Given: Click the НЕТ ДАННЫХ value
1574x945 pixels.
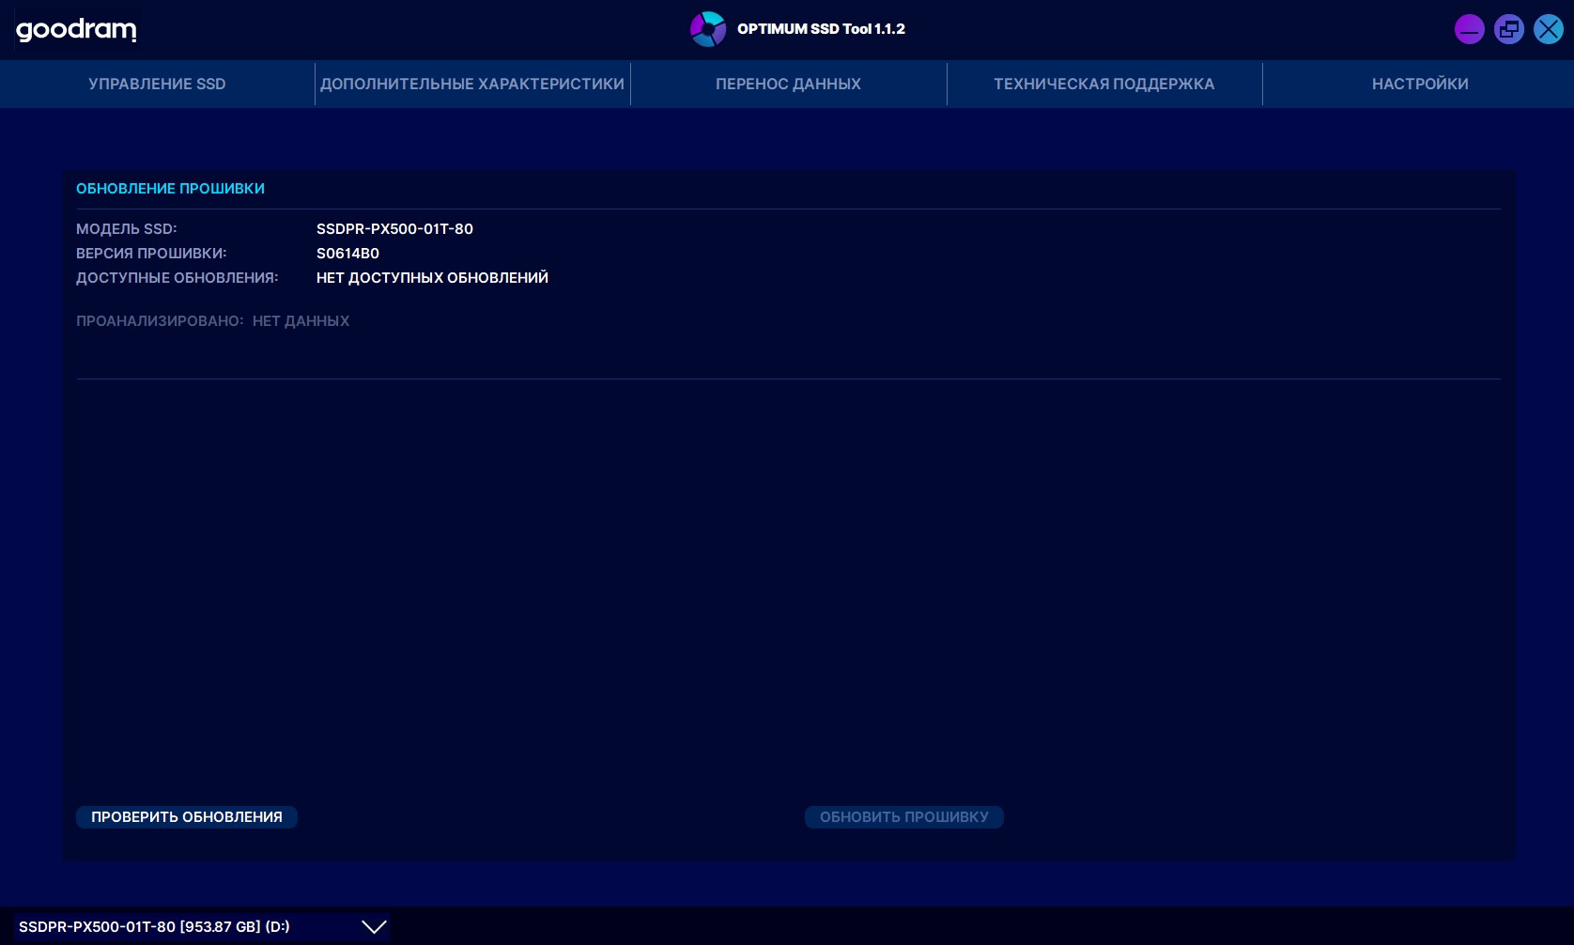Looking at the screenshot, I should (x=301, y=321).
